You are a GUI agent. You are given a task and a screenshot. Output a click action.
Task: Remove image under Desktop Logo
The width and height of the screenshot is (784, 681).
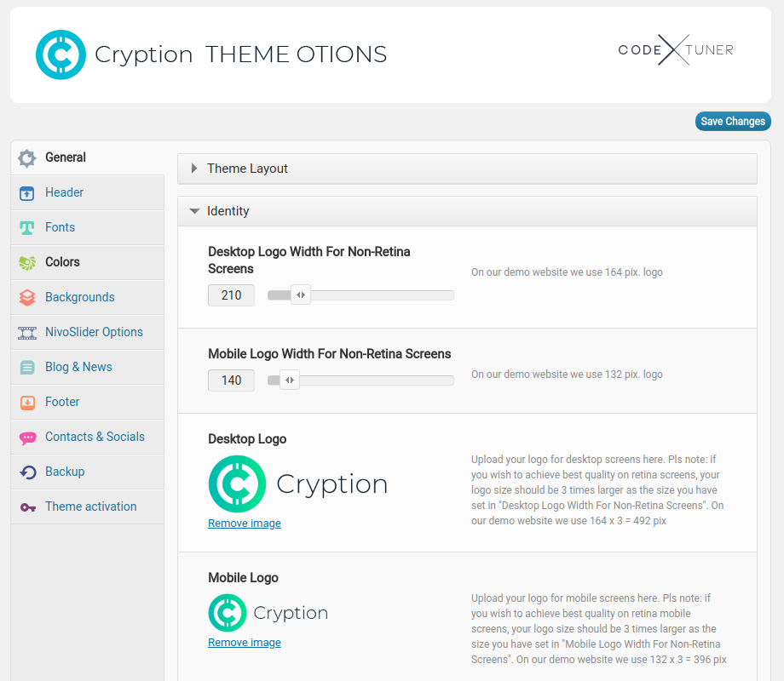pyautogui.click(x=244, y=524)
